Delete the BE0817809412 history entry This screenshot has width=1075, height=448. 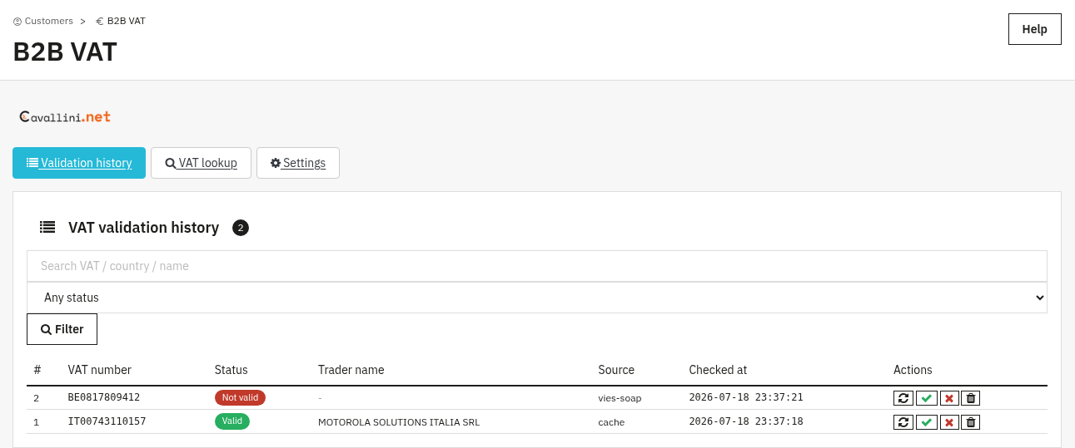(970, 398)
